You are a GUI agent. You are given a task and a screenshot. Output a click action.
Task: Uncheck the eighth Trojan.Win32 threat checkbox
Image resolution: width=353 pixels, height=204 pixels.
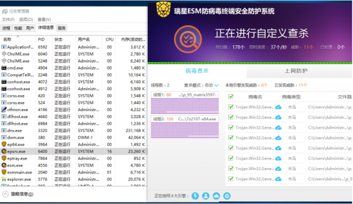click(x=231, y=179)
